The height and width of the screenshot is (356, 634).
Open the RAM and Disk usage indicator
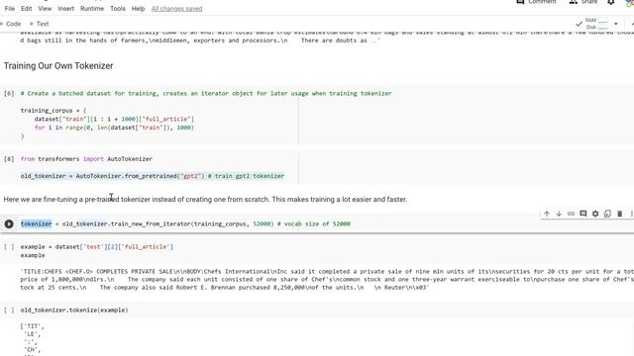(x=596, y=24)
